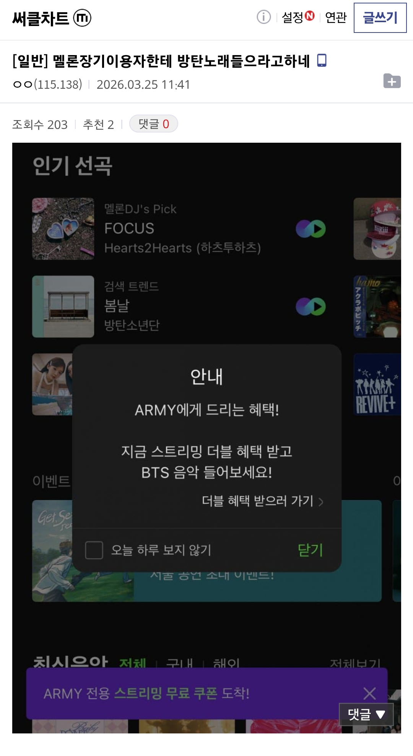Follow '더블 혜택 받으러 가기' chevron link
Viewport: 413px width, 756px height.
coord(263,501)
